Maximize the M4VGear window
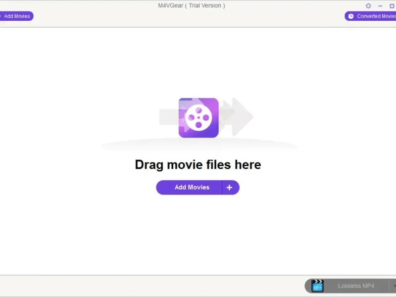The image size is (396, 297). (x=392, y=6)
